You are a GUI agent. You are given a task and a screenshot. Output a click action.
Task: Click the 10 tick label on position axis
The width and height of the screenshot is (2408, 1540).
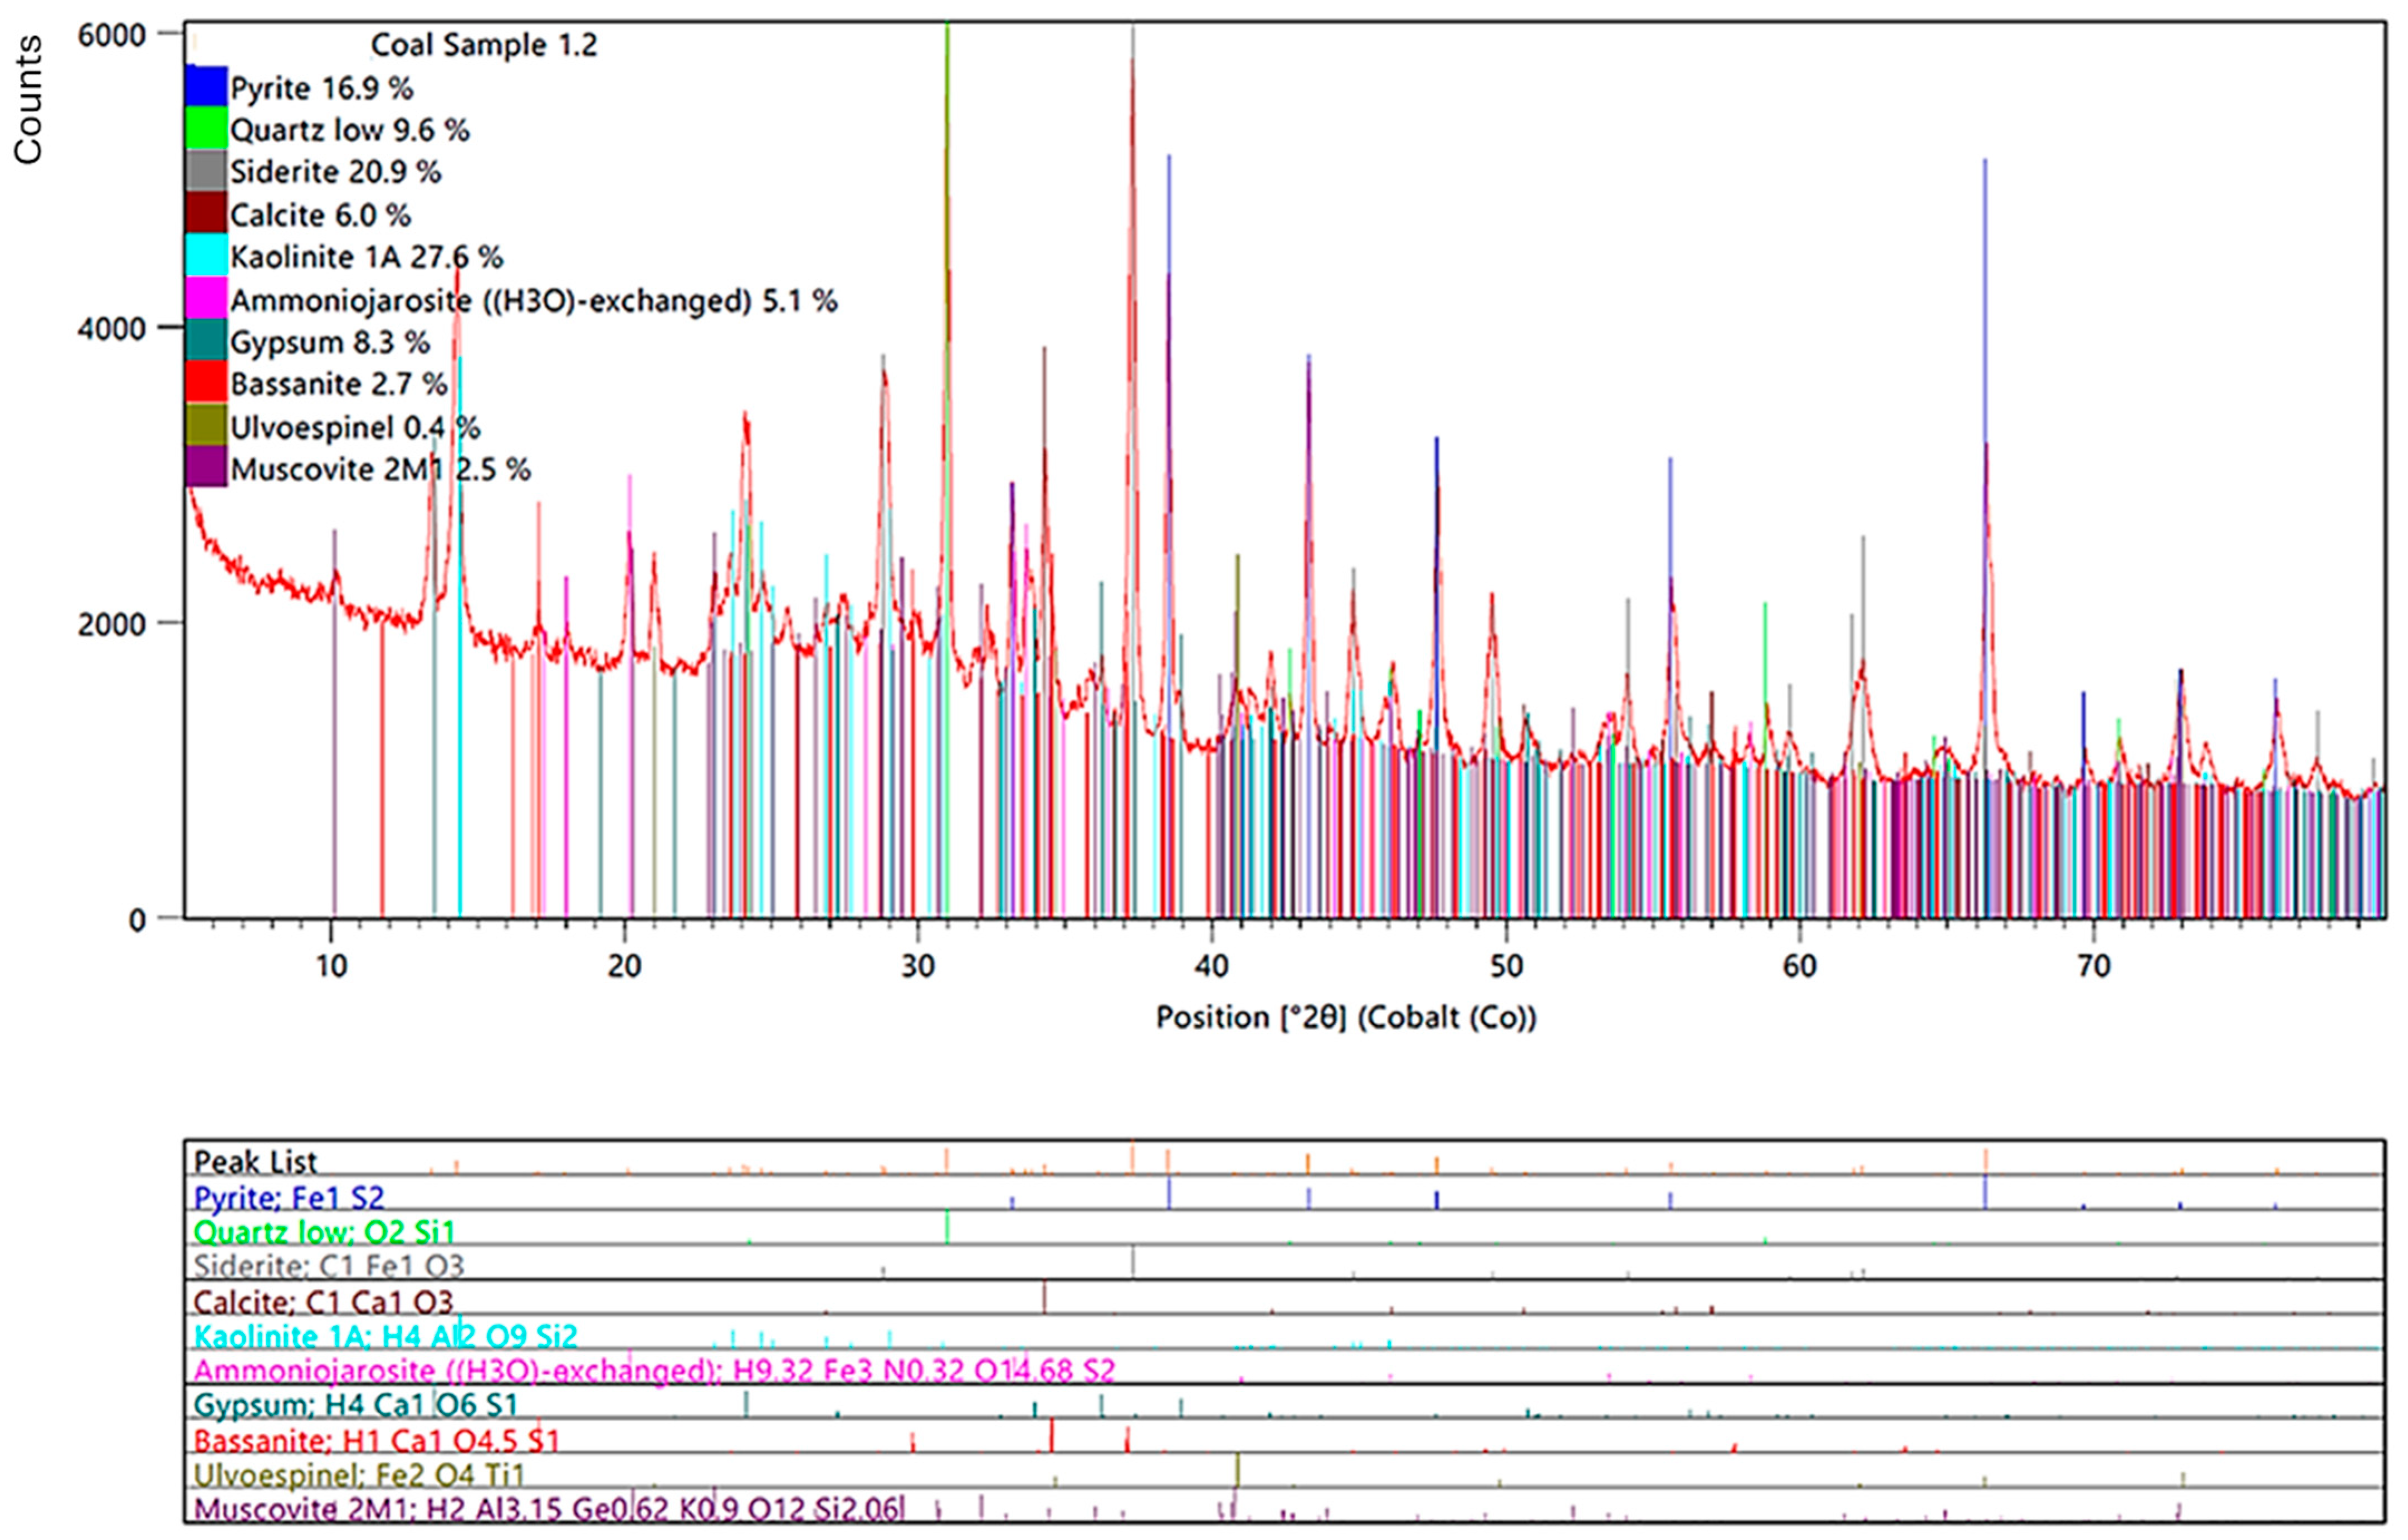coord(331,967)
